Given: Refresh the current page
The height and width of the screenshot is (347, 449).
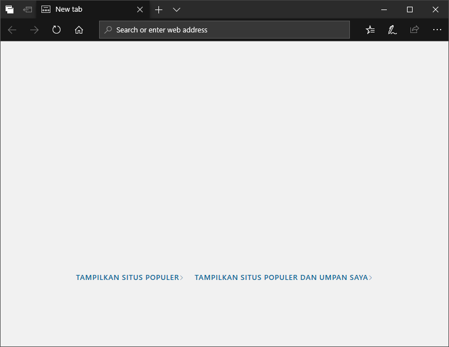Looking at the screenshot, I should tap(57, 30).
